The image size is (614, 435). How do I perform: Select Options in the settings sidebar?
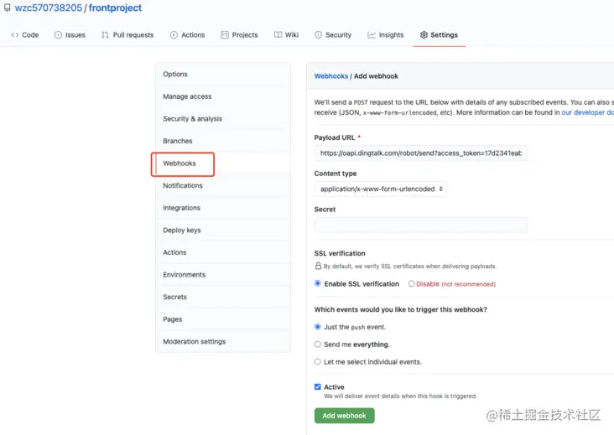pyautogui.click(x=223, y=74)
